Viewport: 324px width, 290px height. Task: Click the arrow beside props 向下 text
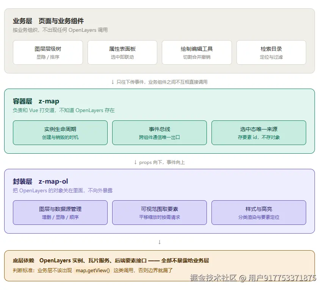[x=135, y=162]
